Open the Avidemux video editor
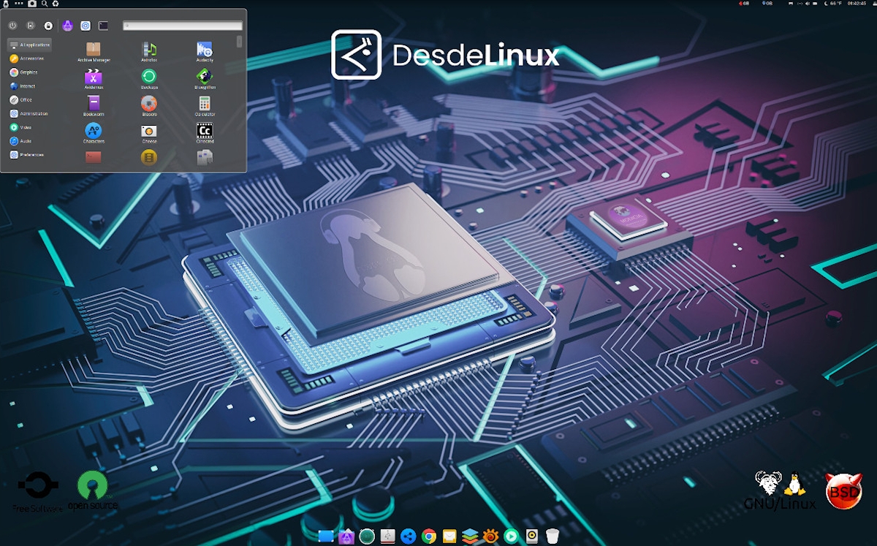 [x=94, y=78]
